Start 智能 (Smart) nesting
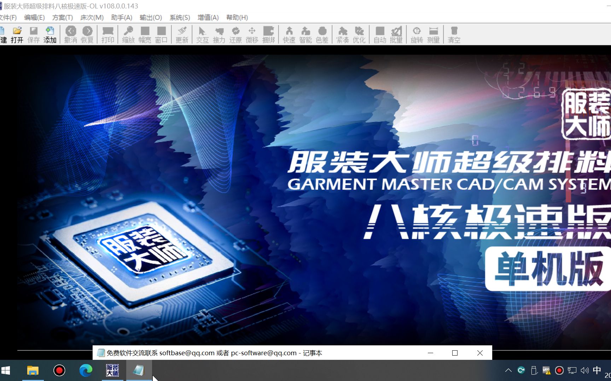Screen dimensions: 611x381 click(x=305, y=35)
